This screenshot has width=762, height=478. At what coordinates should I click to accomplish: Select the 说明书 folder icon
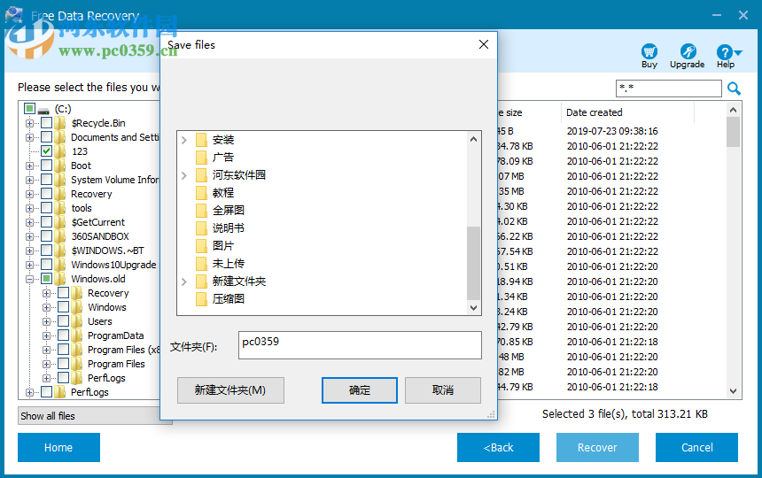[202, 228]
